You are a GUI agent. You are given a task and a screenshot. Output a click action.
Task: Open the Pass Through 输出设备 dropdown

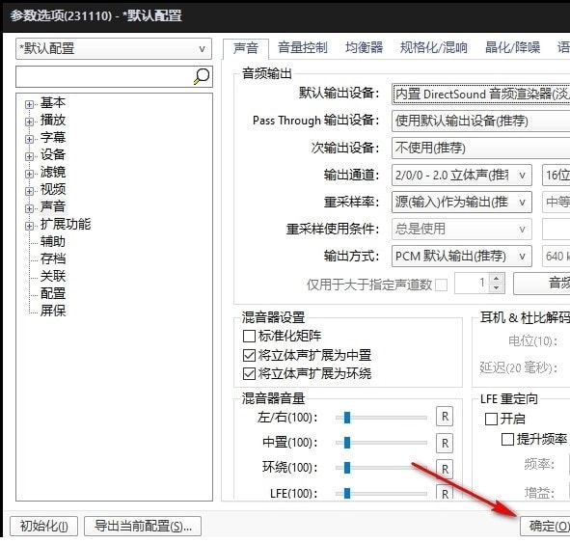point(480,121)
